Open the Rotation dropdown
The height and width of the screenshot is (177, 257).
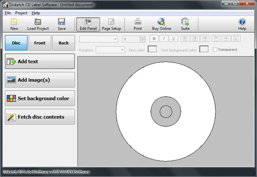[110, 50]
